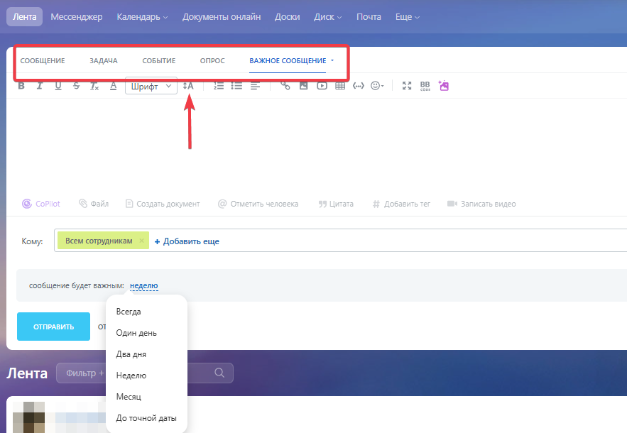The width and height of the screenshot is (627, 433).
Task: Open font size tool
Action: point(188,86)
